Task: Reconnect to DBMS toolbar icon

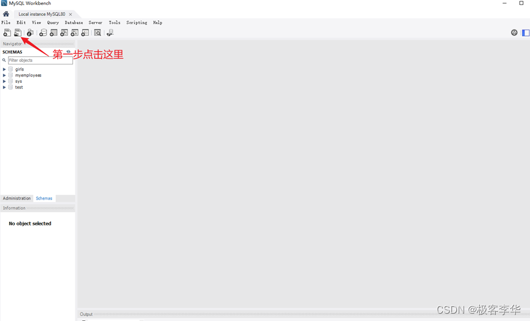Action: point(110,33)
